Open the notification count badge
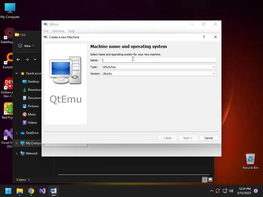263x197 pixels. [x=256, y=191]
